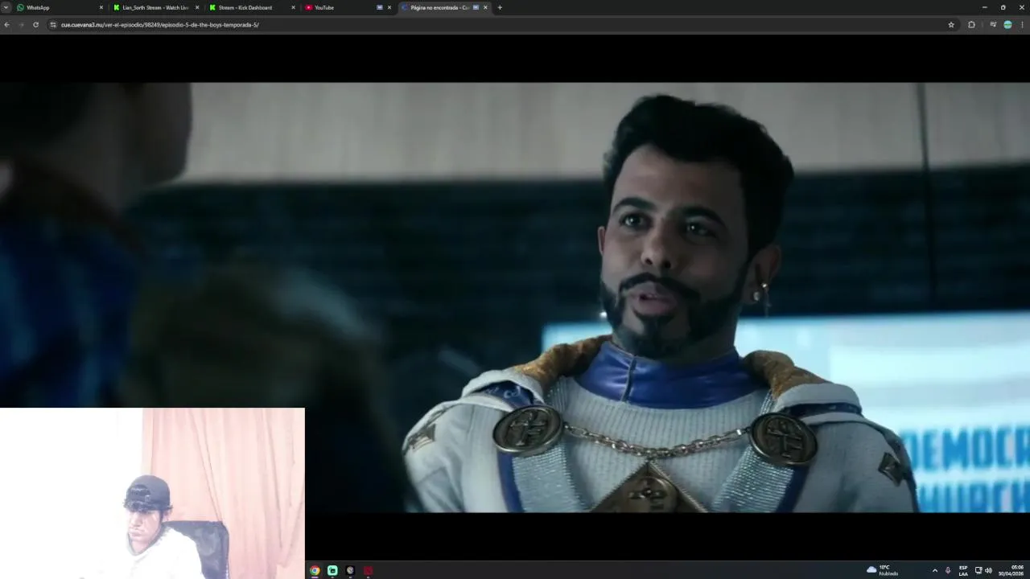Screen dimensions: 1030x579
Task: Show hidden system tray icons
Action: click(934, 570)
